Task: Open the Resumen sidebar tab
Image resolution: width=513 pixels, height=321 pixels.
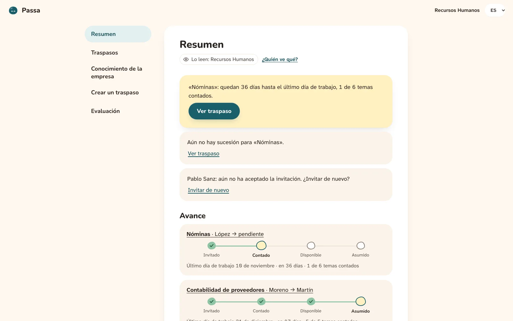Action: coord(118,34)
